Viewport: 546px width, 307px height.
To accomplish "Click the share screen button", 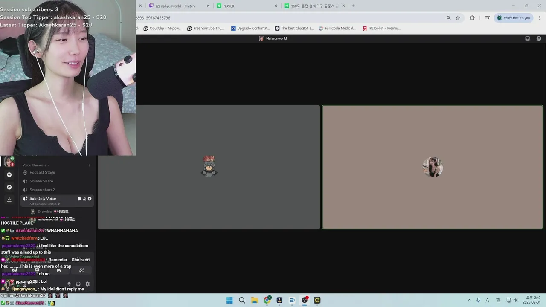I will pyautogui.click(x=37, y=270).
